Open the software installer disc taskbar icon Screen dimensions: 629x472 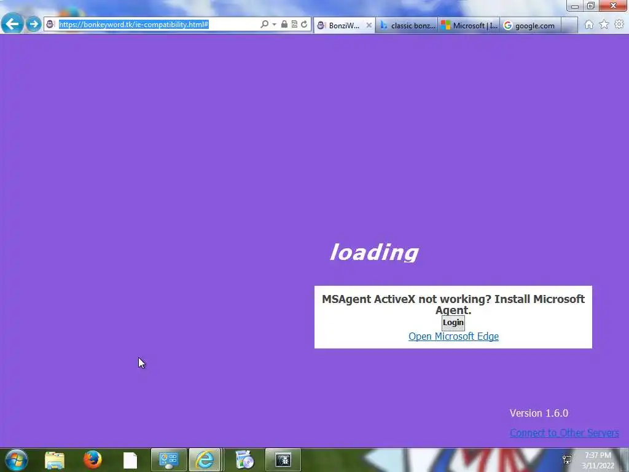(x=244, y=460)
